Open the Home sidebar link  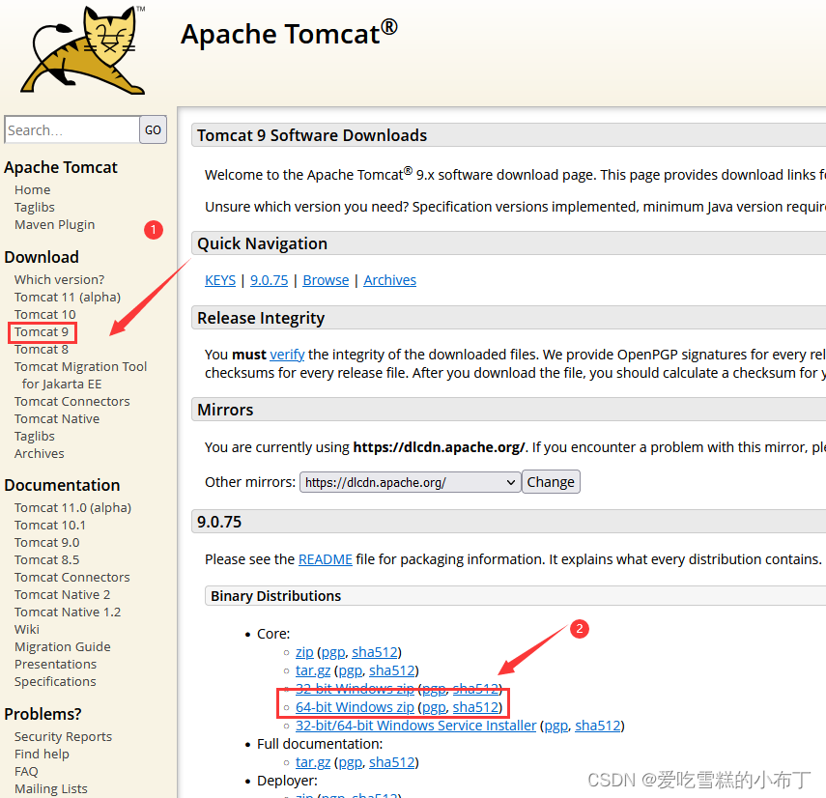(33, 189)
